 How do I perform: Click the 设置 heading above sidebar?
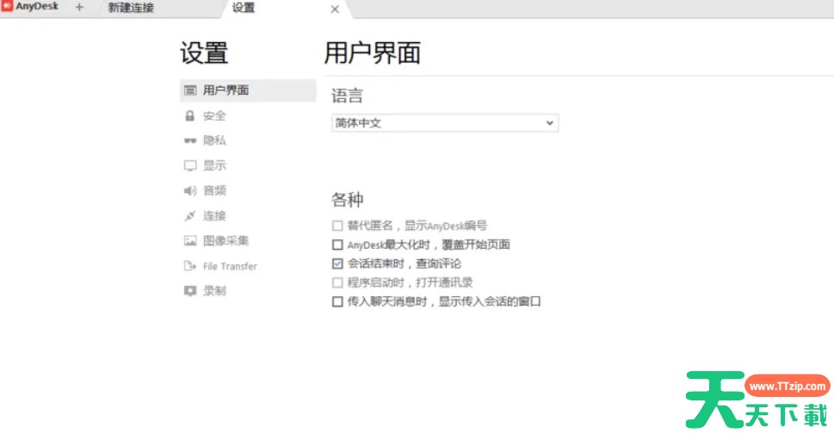click(x=204, y=53)
